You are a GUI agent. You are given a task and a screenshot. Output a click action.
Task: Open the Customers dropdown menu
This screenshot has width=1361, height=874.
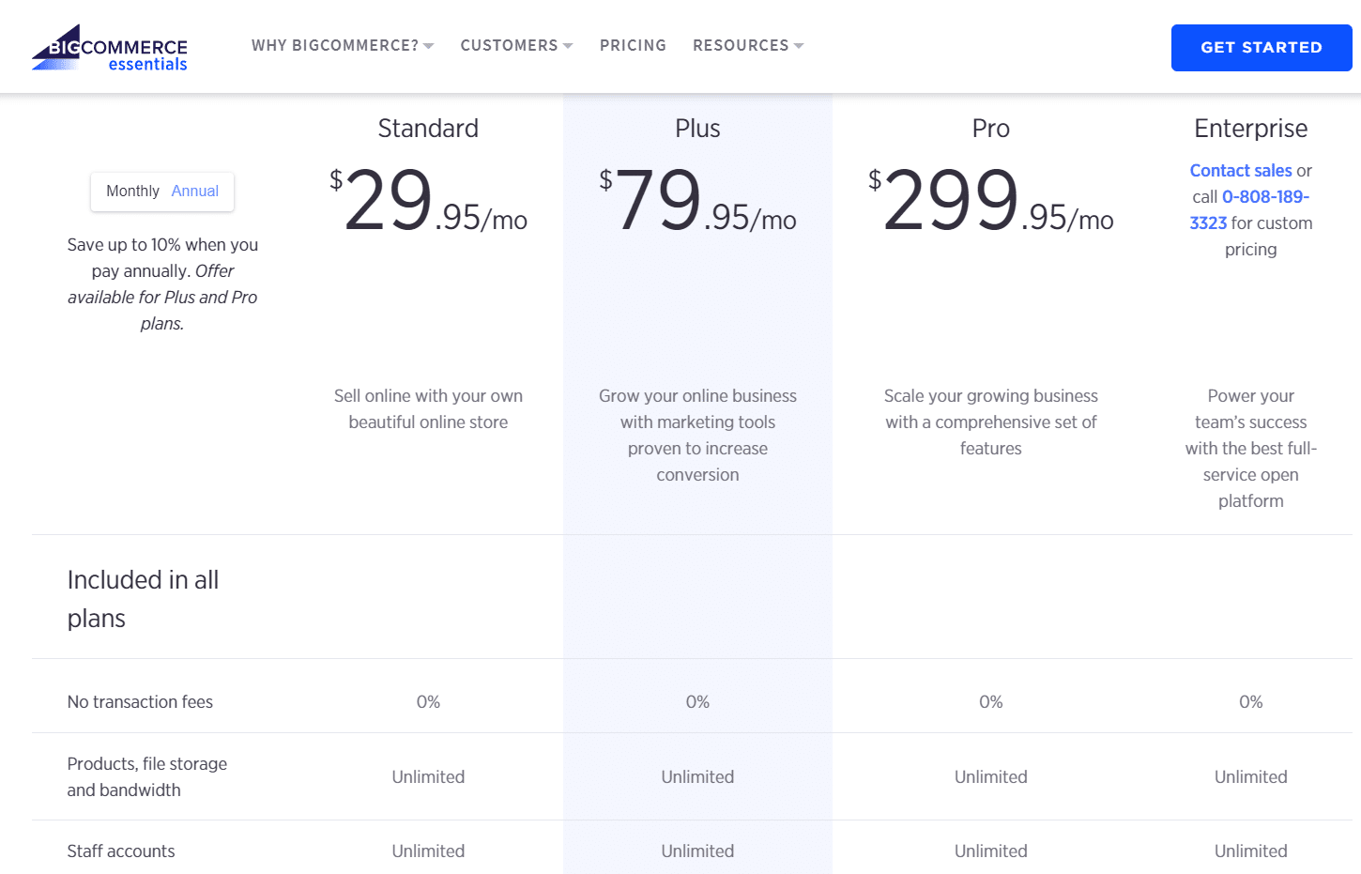click(x=515, y=45)
